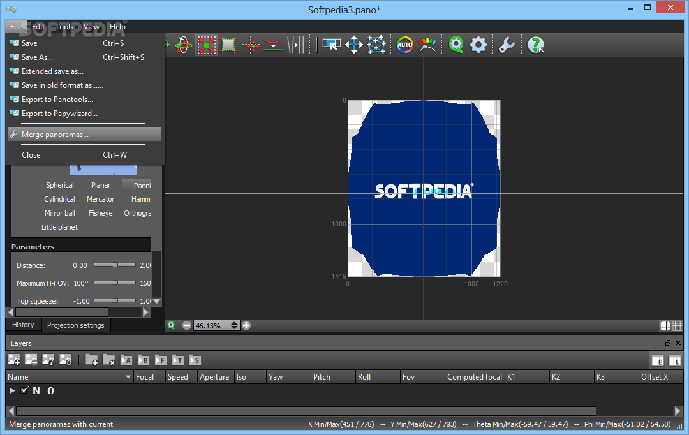Click the 3D rotation panorama tool icon
689x435 pixels.
(184, 45)
